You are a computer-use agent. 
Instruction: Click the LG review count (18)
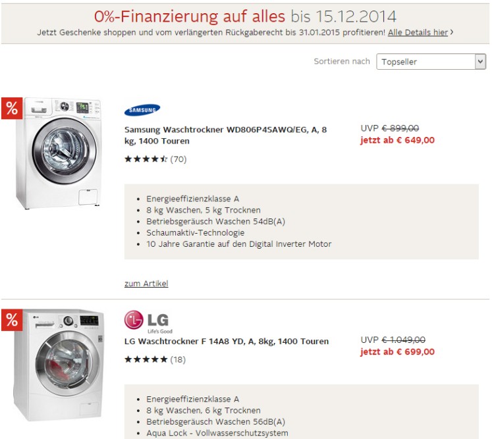coord(178,359)
